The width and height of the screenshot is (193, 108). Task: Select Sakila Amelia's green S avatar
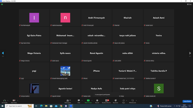(159, 88)
